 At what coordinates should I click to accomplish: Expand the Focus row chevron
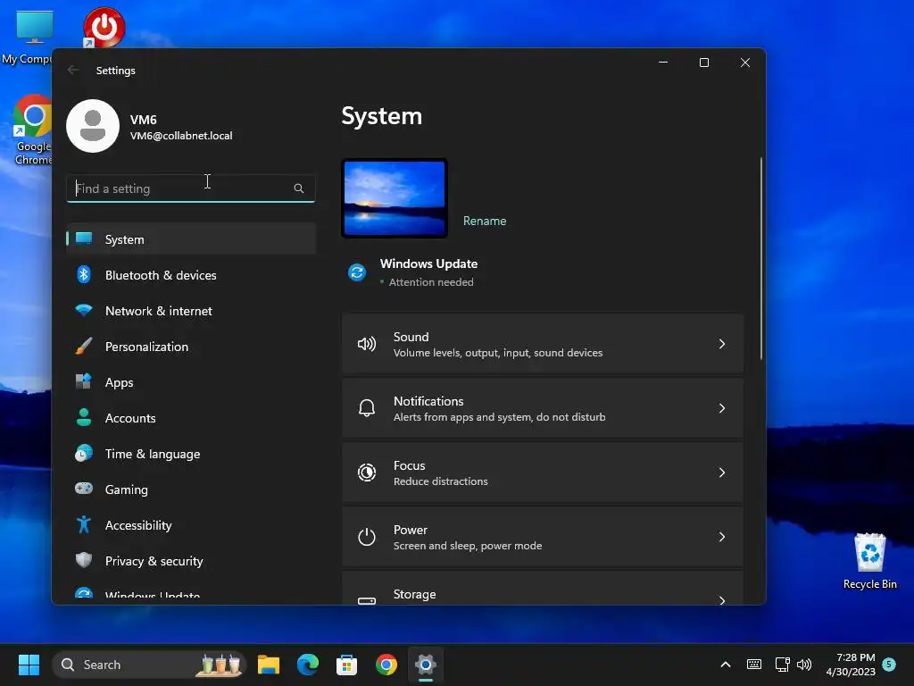click(x=721, y=473)
